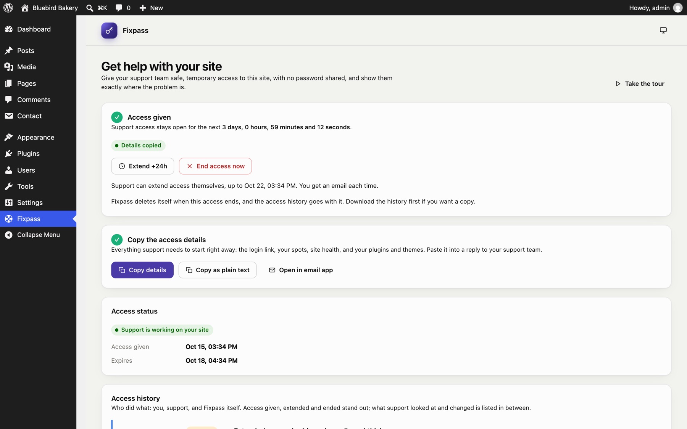Click the New plus icon

pos(142,8)
